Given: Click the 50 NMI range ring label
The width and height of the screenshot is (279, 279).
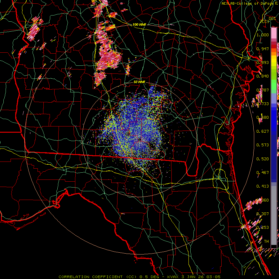Looking at the screenshot, I should 139,82.
